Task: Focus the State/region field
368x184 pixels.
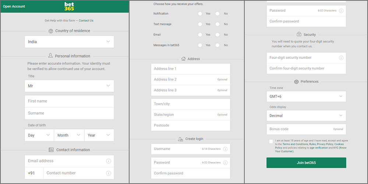Action: [x=191, y=115]
